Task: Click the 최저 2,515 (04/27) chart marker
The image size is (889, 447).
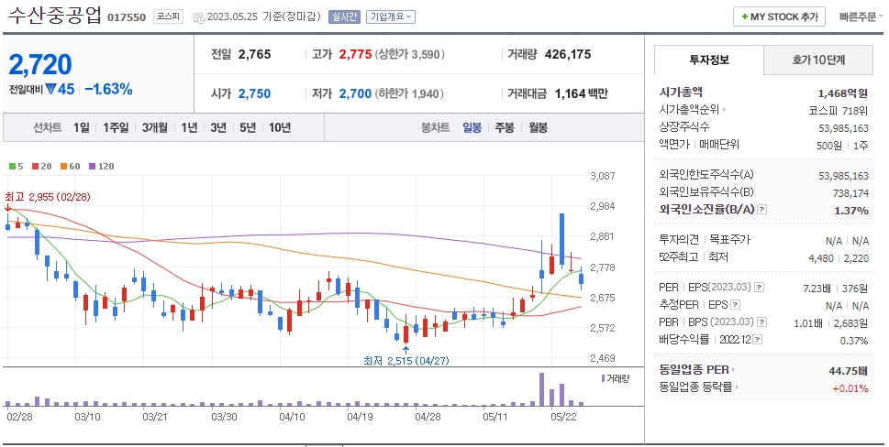Action: coord(406,360)
